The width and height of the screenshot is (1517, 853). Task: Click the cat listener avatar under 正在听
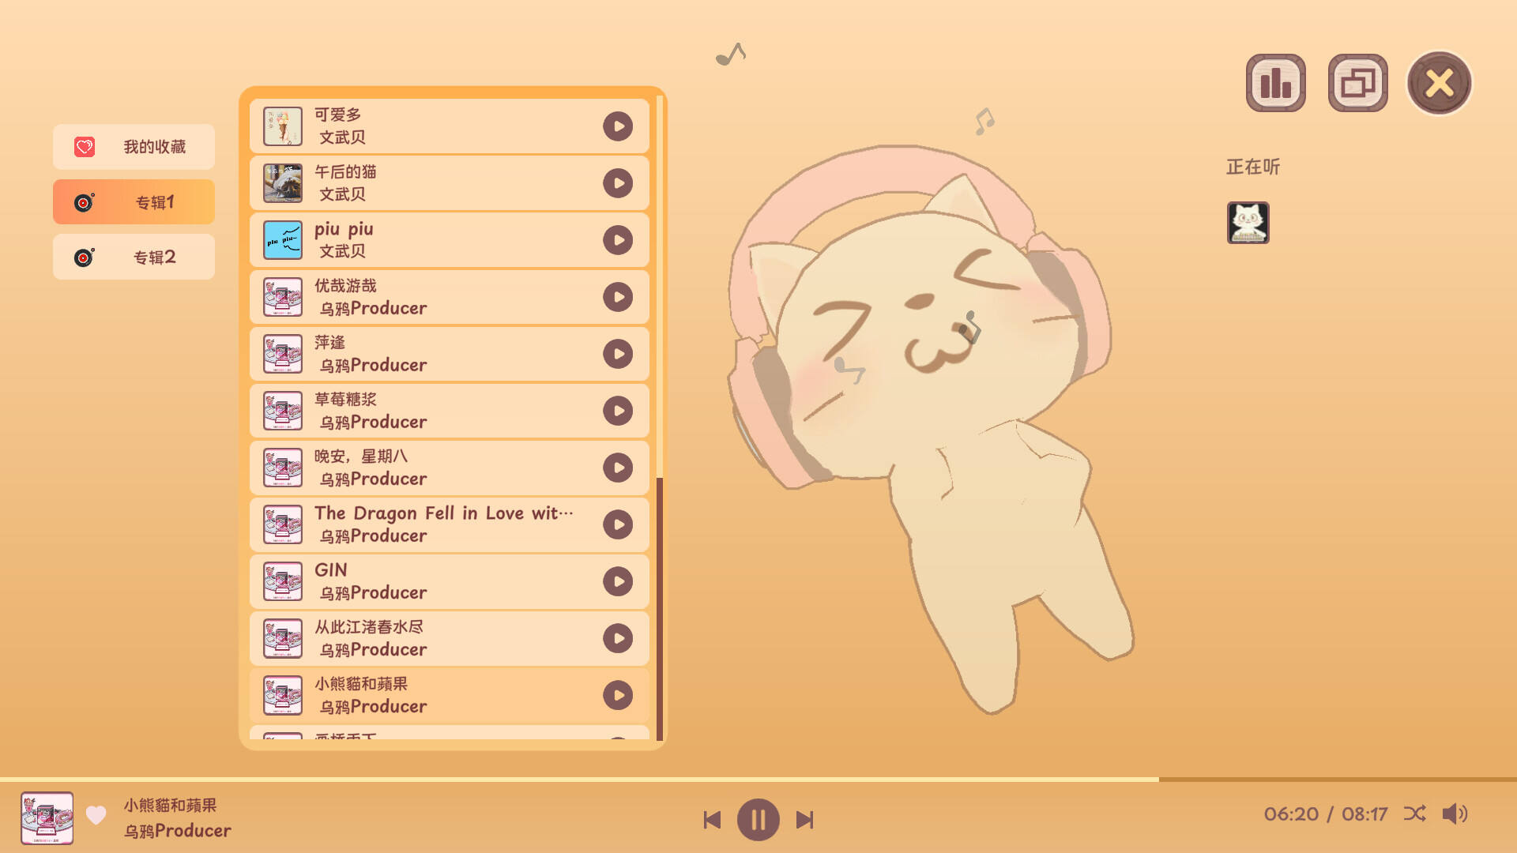click(1248, 223)
